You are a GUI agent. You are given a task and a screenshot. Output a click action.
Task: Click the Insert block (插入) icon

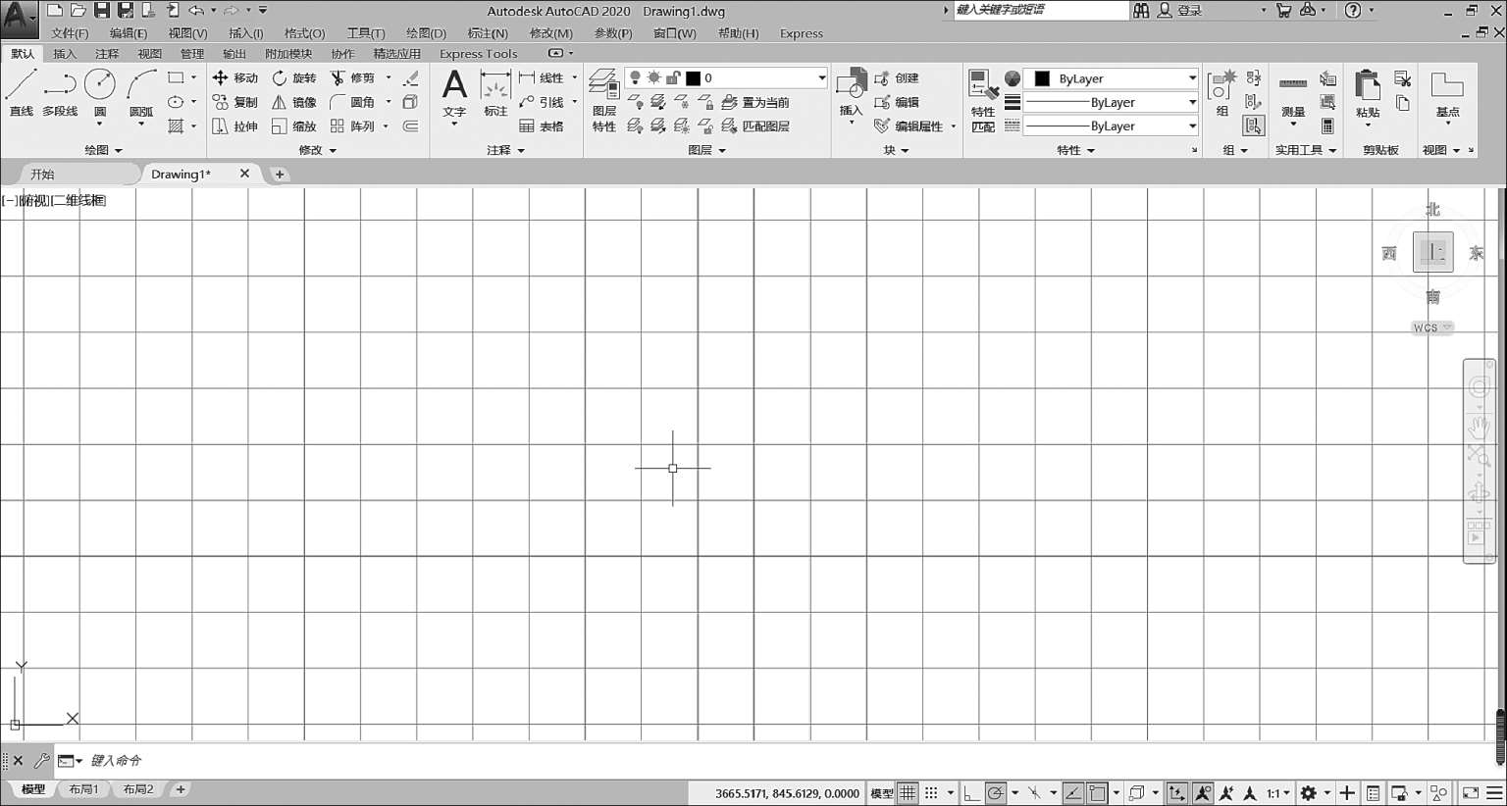coord(851,94)
